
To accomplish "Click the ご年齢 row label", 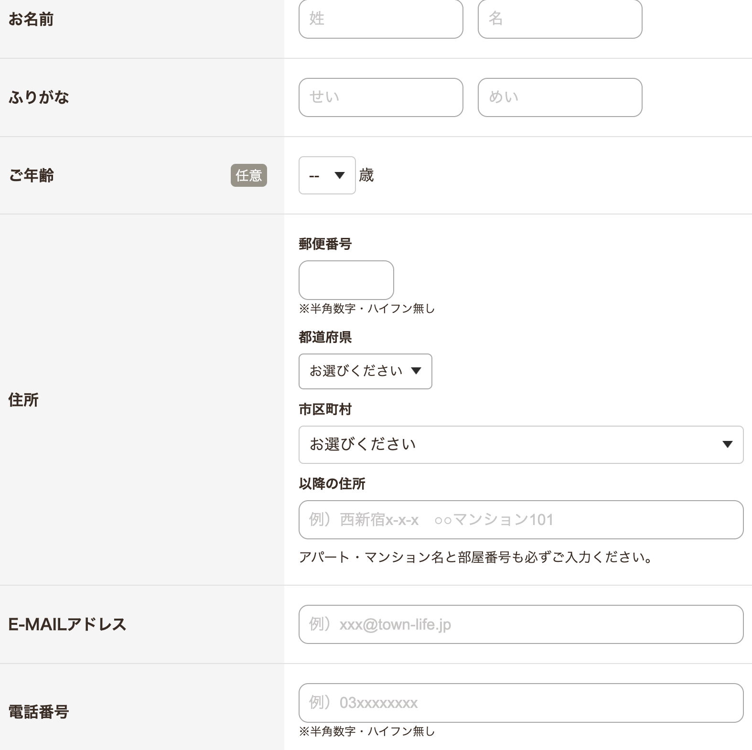I will coord(31,175).
